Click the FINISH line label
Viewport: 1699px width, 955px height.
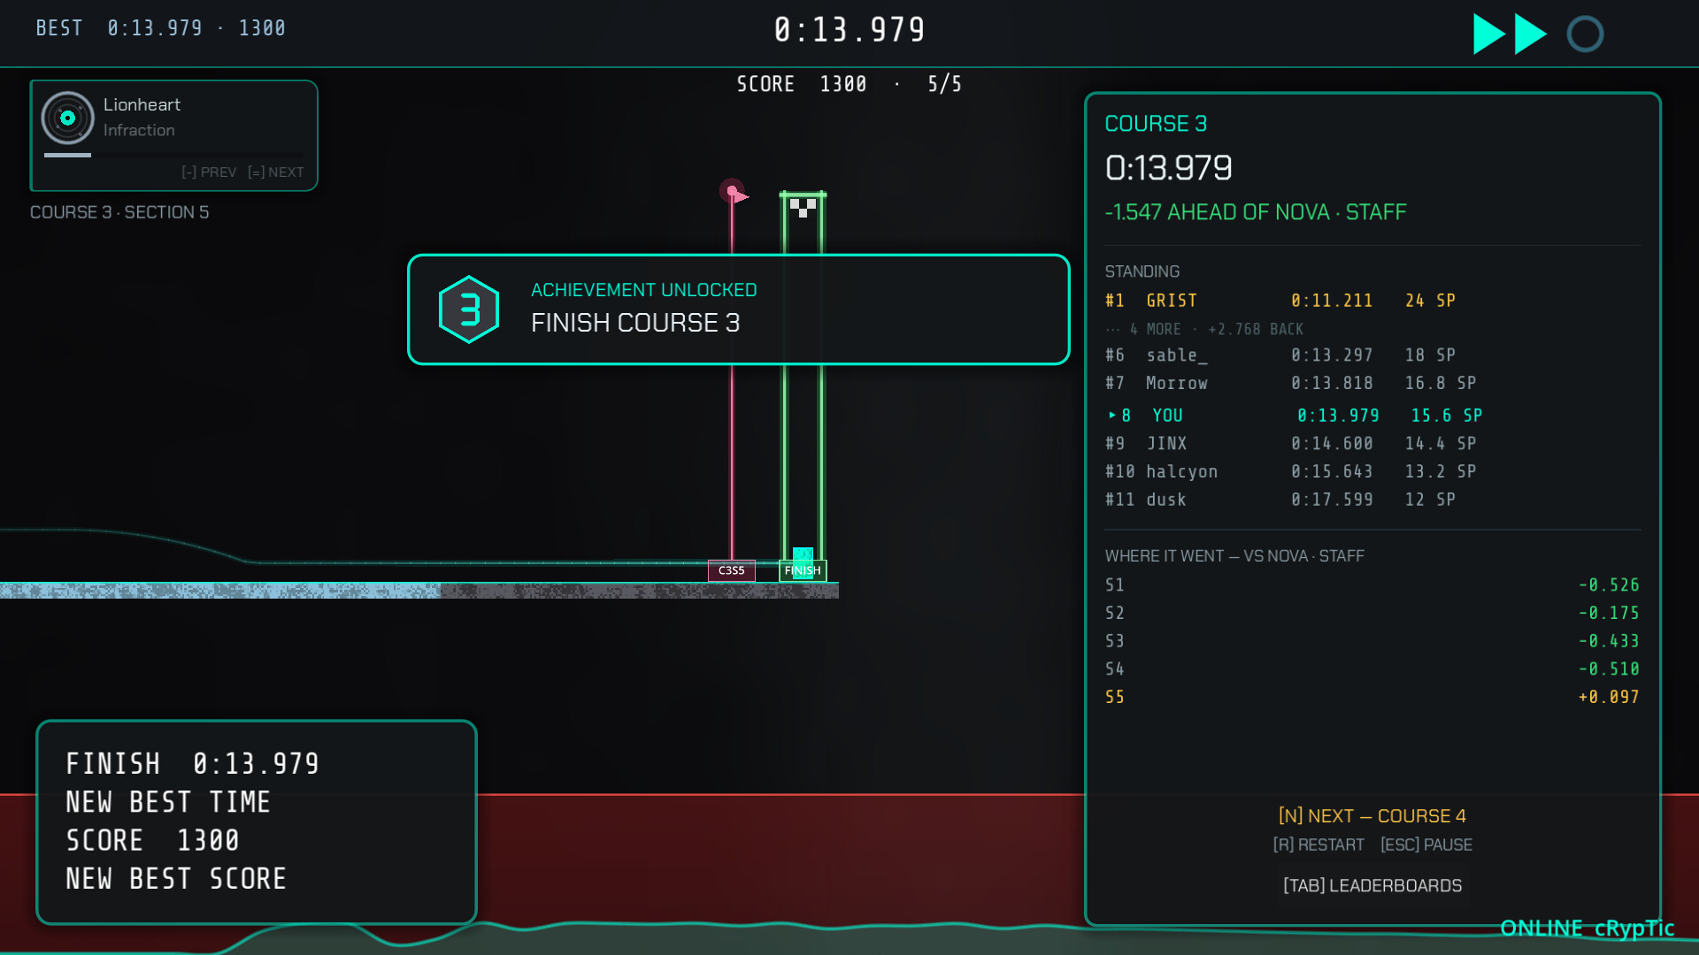point(803,570)
